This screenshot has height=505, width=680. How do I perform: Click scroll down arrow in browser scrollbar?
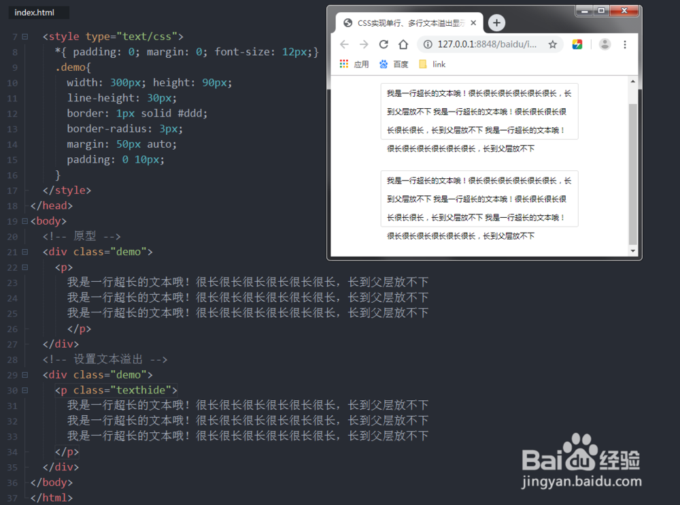pos(632,251)
